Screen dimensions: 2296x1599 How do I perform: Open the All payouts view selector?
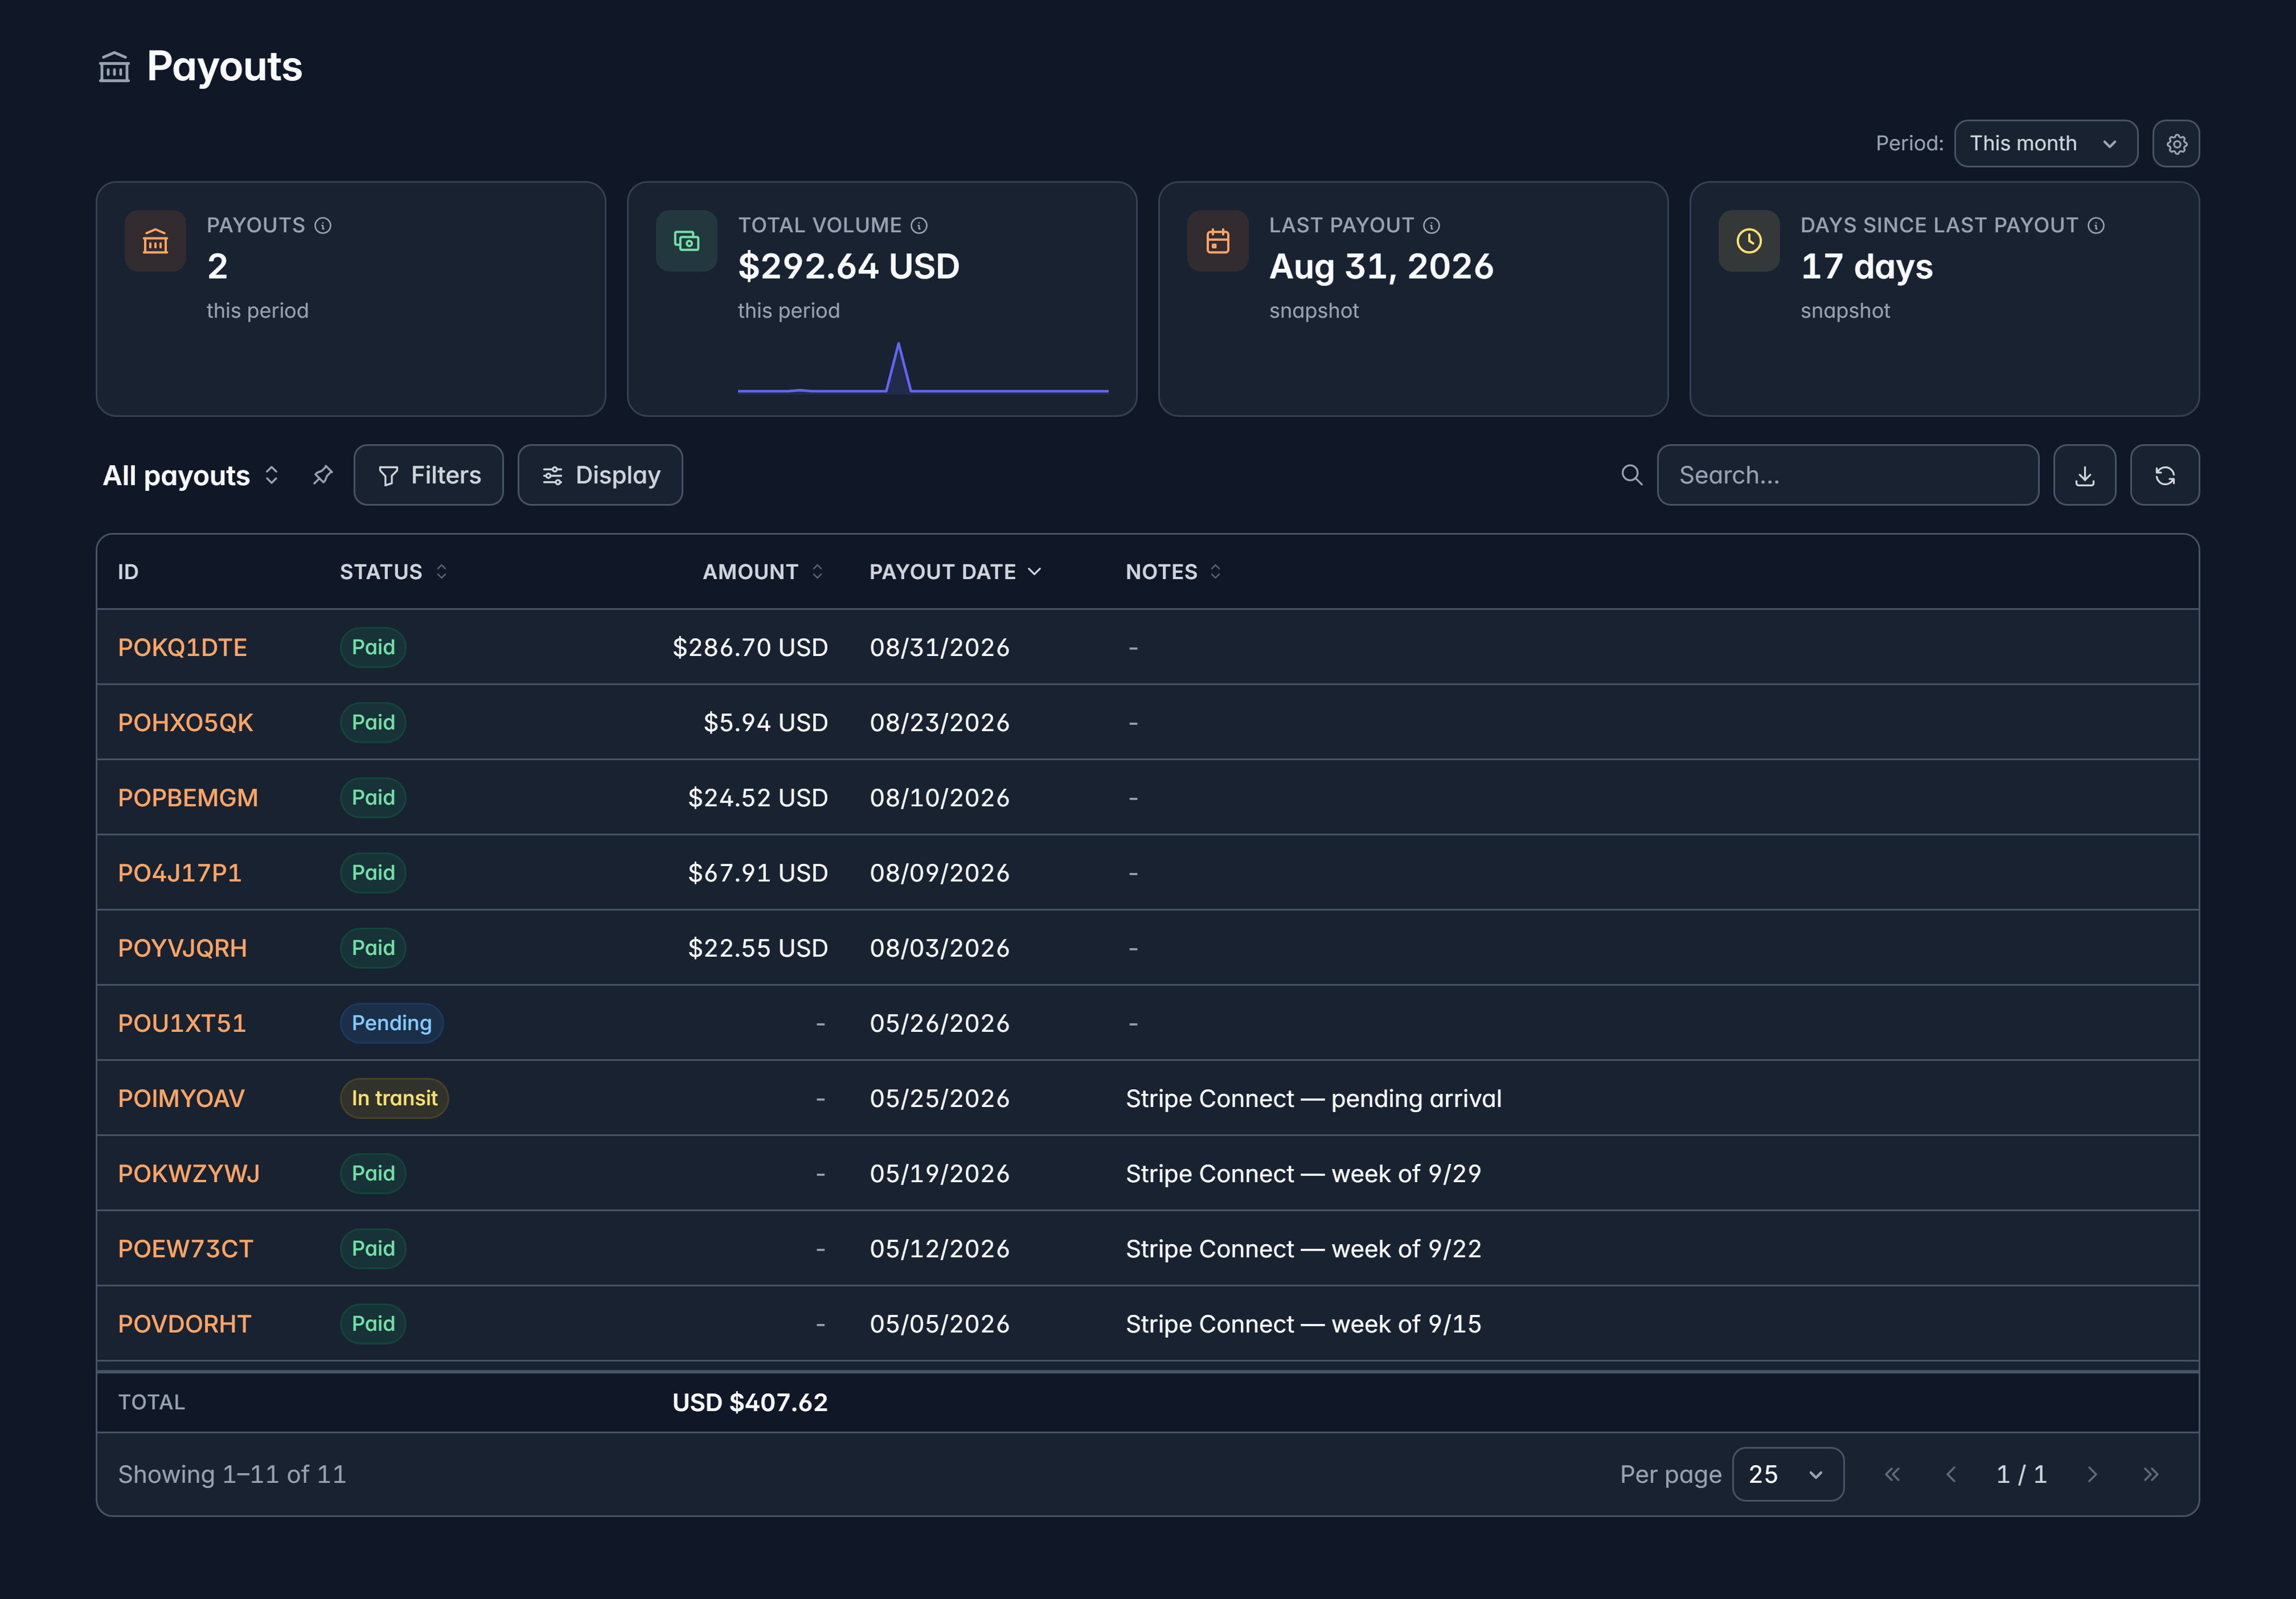191,475
